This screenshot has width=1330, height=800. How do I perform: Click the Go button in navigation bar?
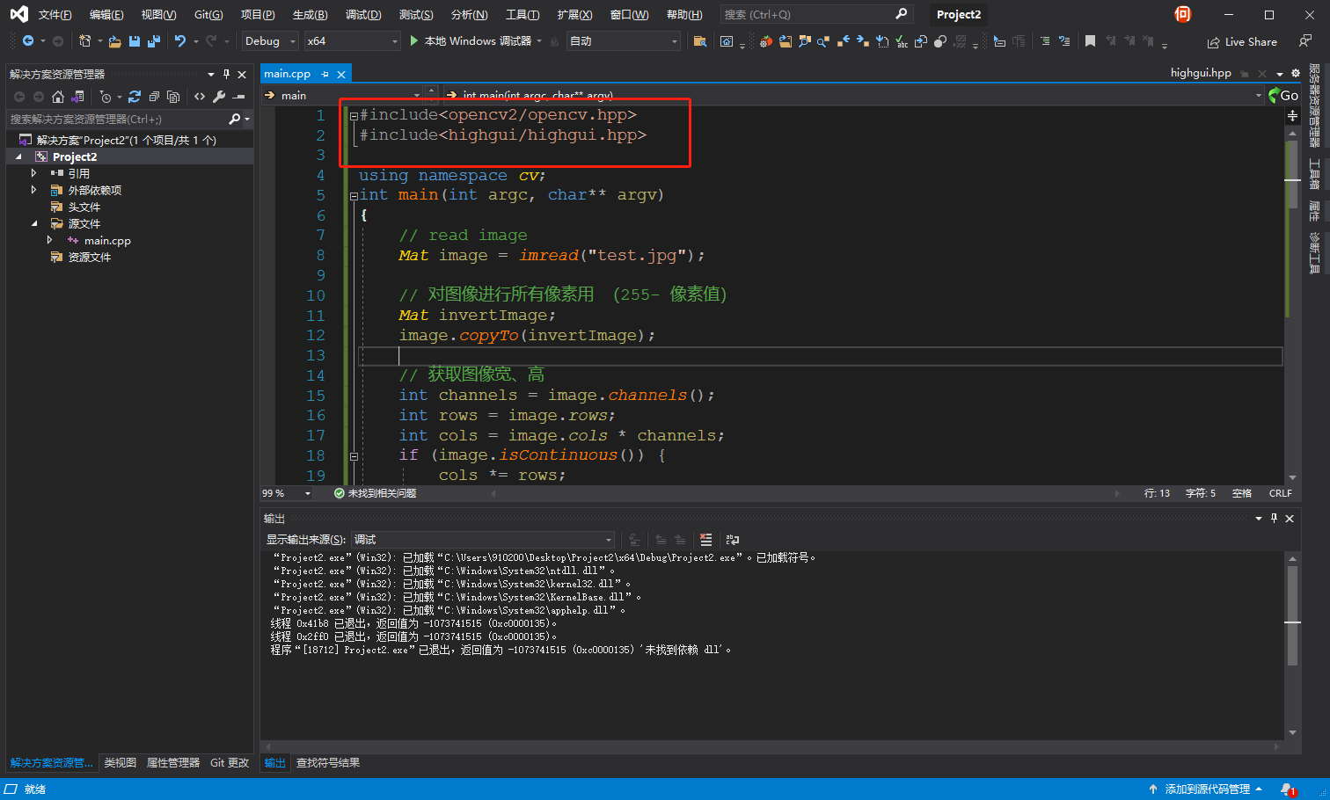(1283, 95)
